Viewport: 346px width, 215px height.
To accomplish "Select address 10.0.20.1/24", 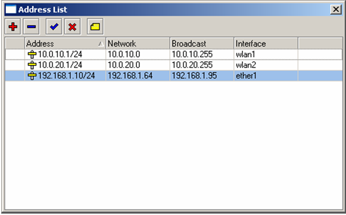I will pyautogui.click(x=60, y=65).
